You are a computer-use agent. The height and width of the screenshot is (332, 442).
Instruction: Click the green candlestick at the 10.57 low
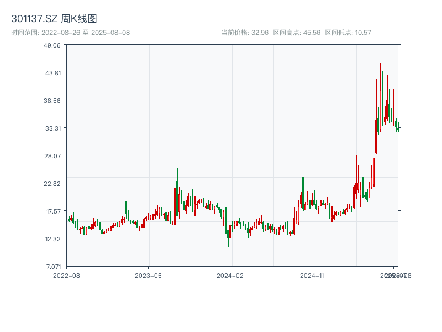228,238
